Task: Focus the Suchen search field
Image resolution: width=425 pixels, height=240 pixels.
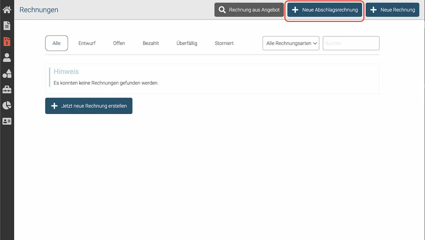Action: [x=351, y=43]
